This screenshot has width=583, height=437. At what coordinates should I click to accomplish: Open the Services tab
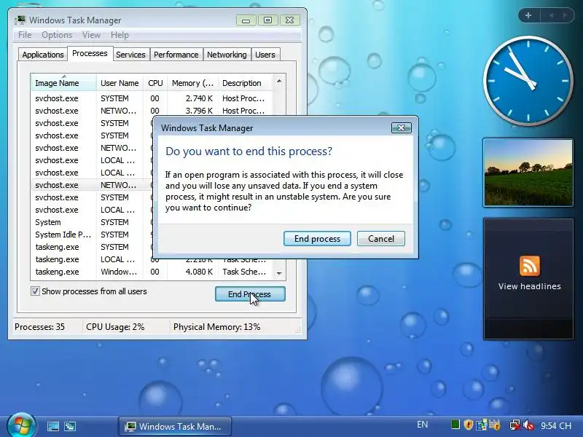pyautogui.click(x=130, y=55)
